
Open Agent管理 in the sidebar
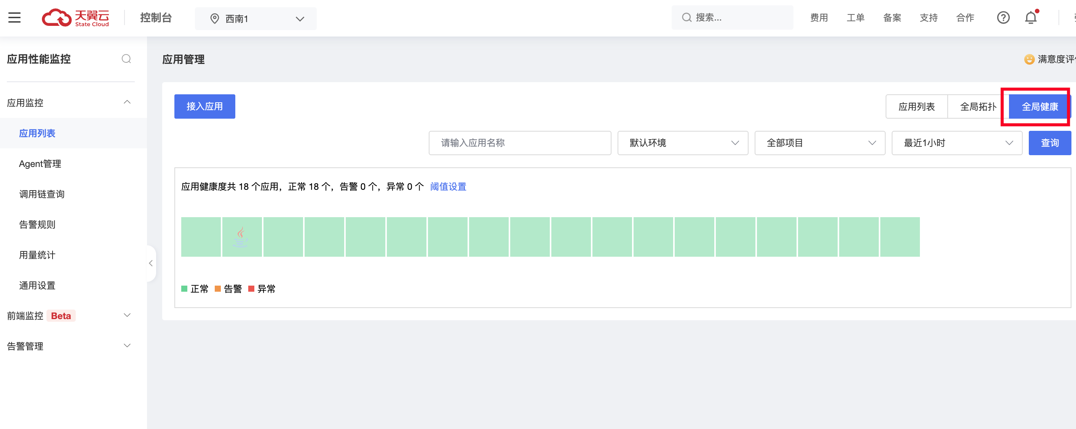click(x=40, y=164)
